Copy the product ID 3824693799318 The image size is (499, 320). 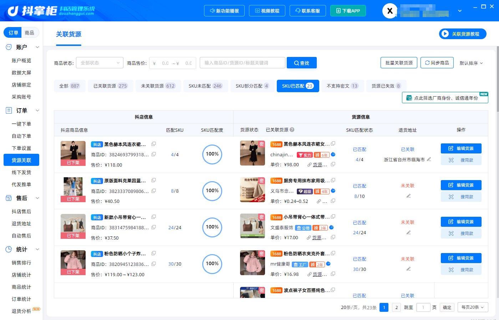pyautogui.click(x=154, y=154)
